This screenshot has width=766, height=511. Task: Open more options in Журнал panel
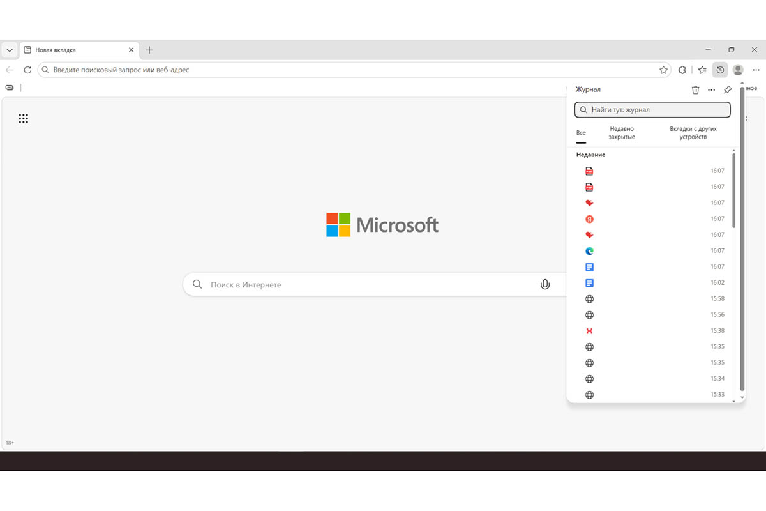tap(712, 90)
